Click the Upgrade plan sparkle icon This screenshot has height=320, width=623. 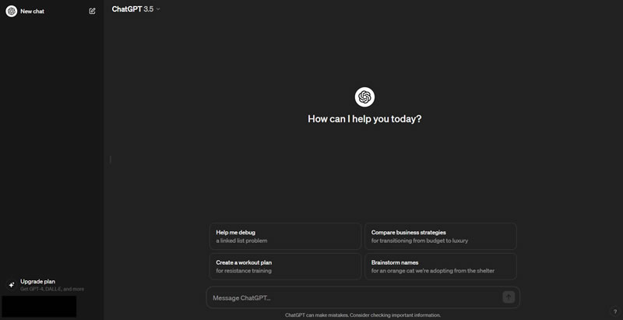pyautogui.click(x=12, y=285)
